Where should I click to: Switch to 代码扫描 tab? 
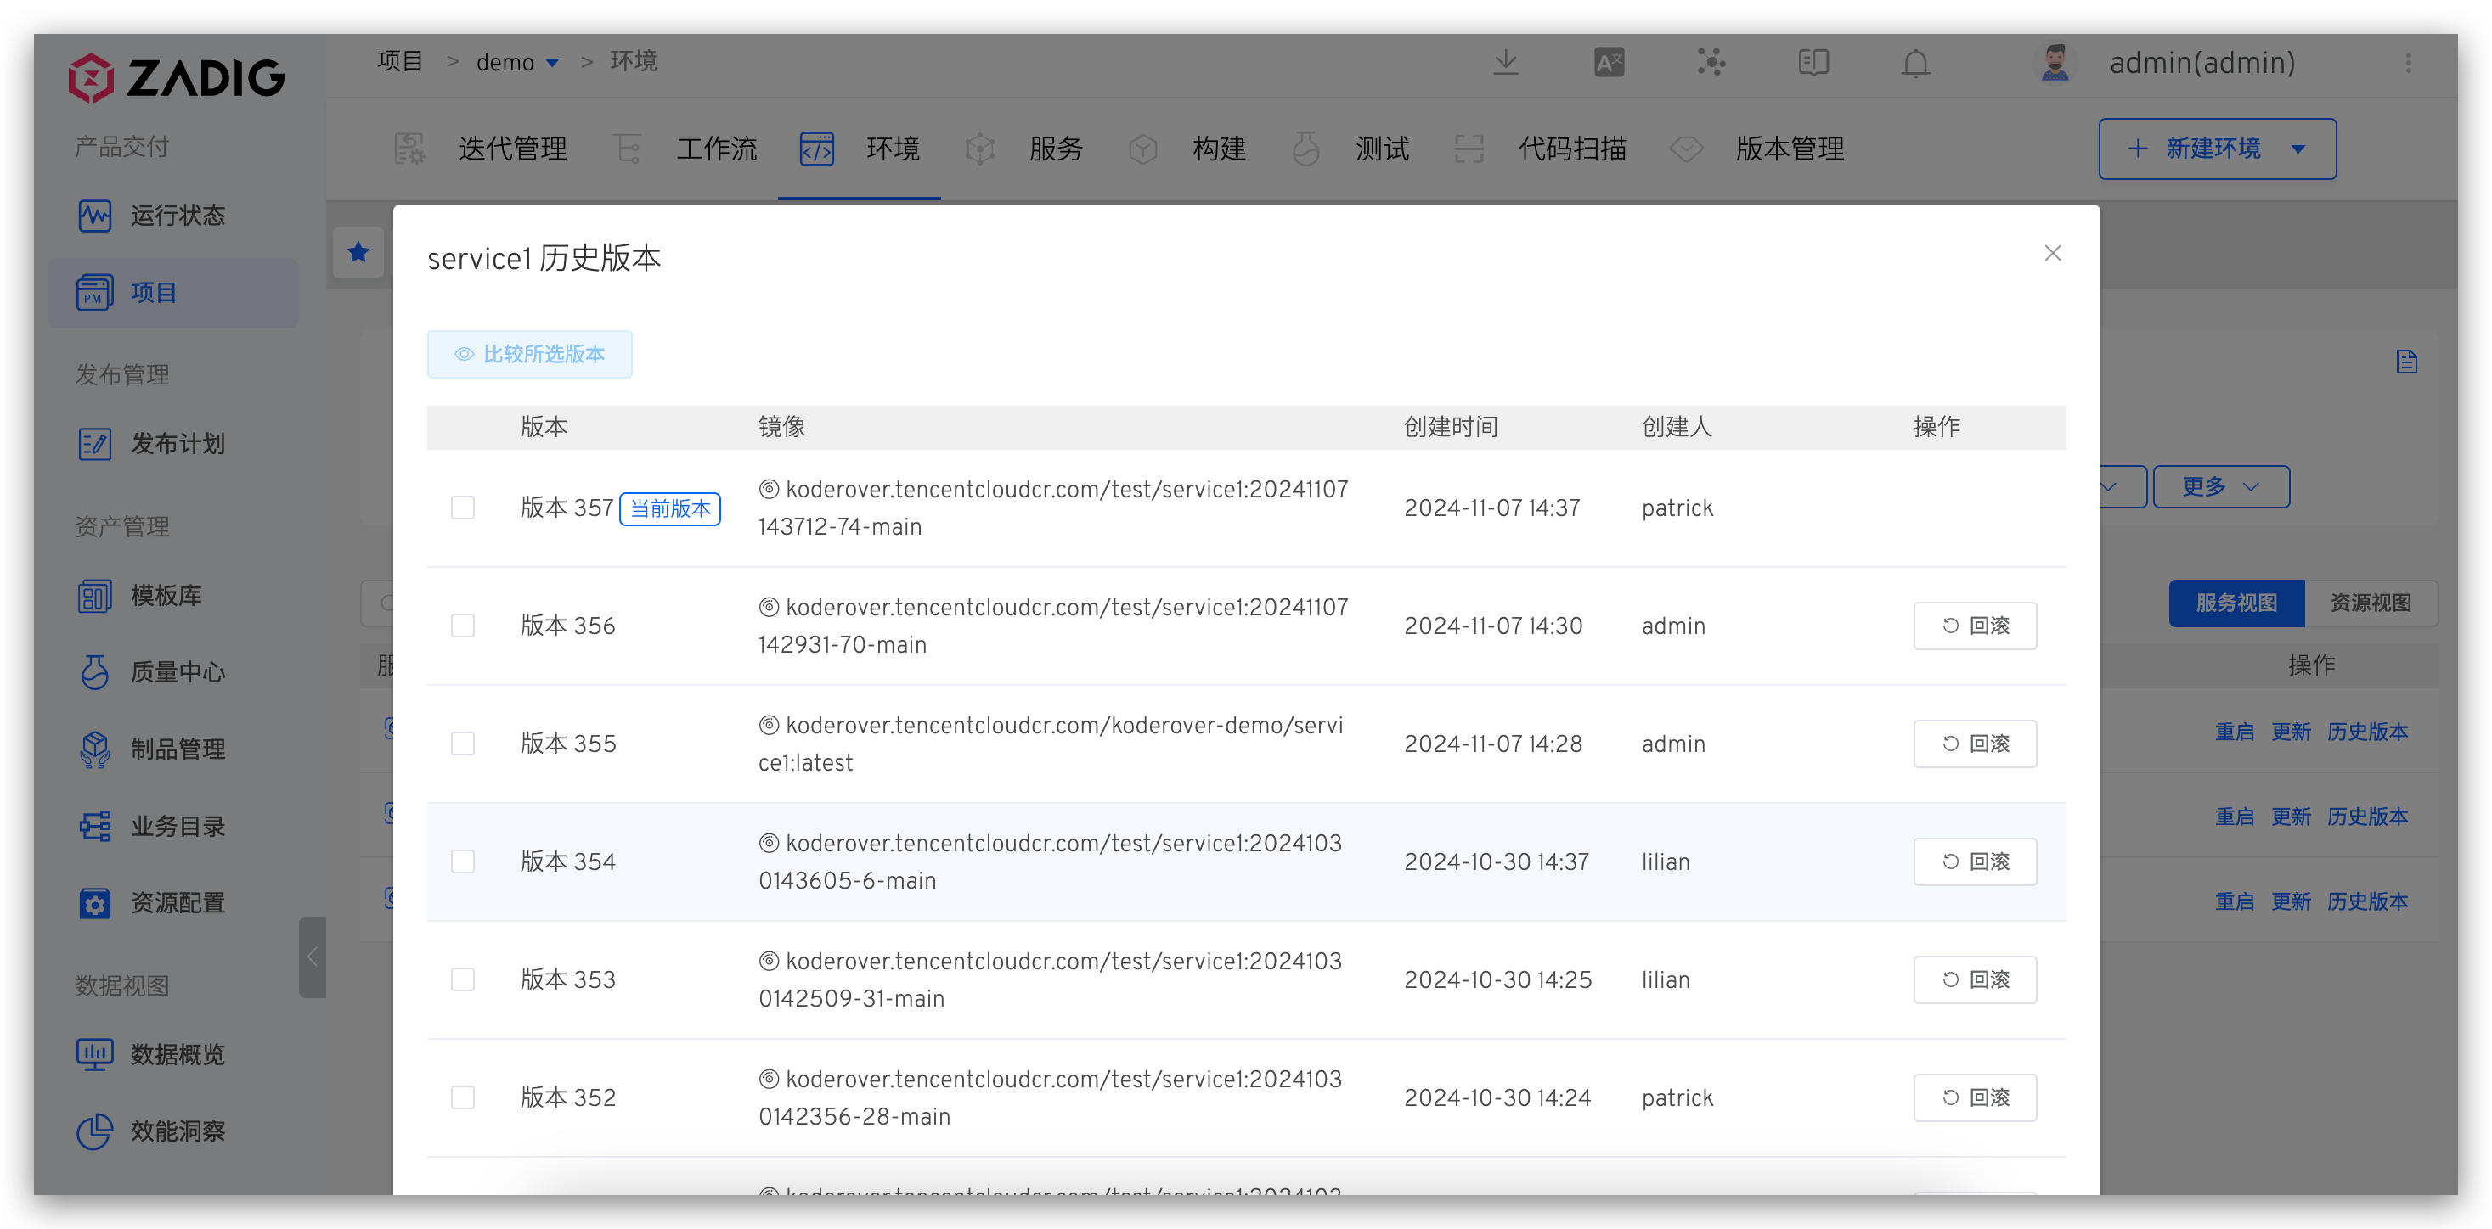coord(1540,149)
